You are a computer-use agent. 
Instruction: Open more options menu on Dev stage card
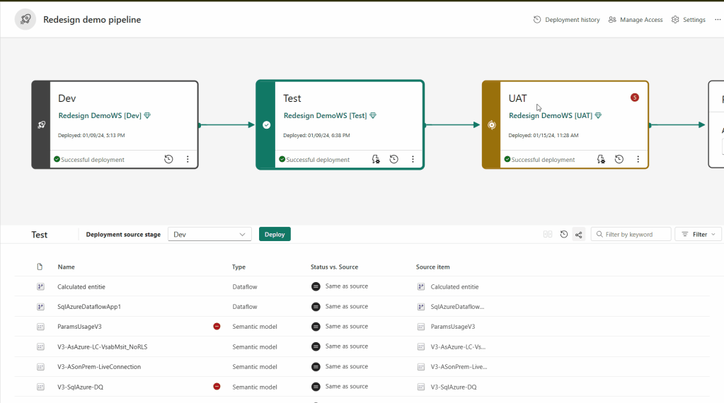click(x=188, y=160)
